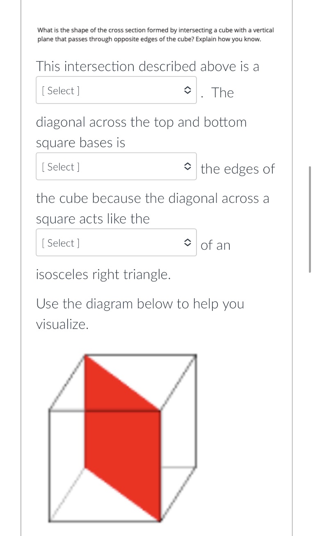Click the chevron icon on the first Select dropdown
The width and height of the screenshot is (313, 536).
pyautogui.click(x=187, y=90)
